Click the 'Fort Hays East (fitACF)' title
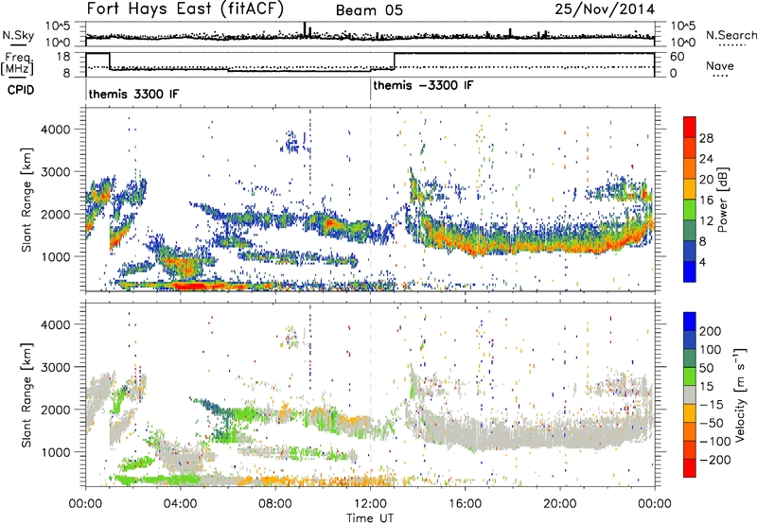Image resolution: width=757 pixels, height=524 pixels. coord(185,9)
